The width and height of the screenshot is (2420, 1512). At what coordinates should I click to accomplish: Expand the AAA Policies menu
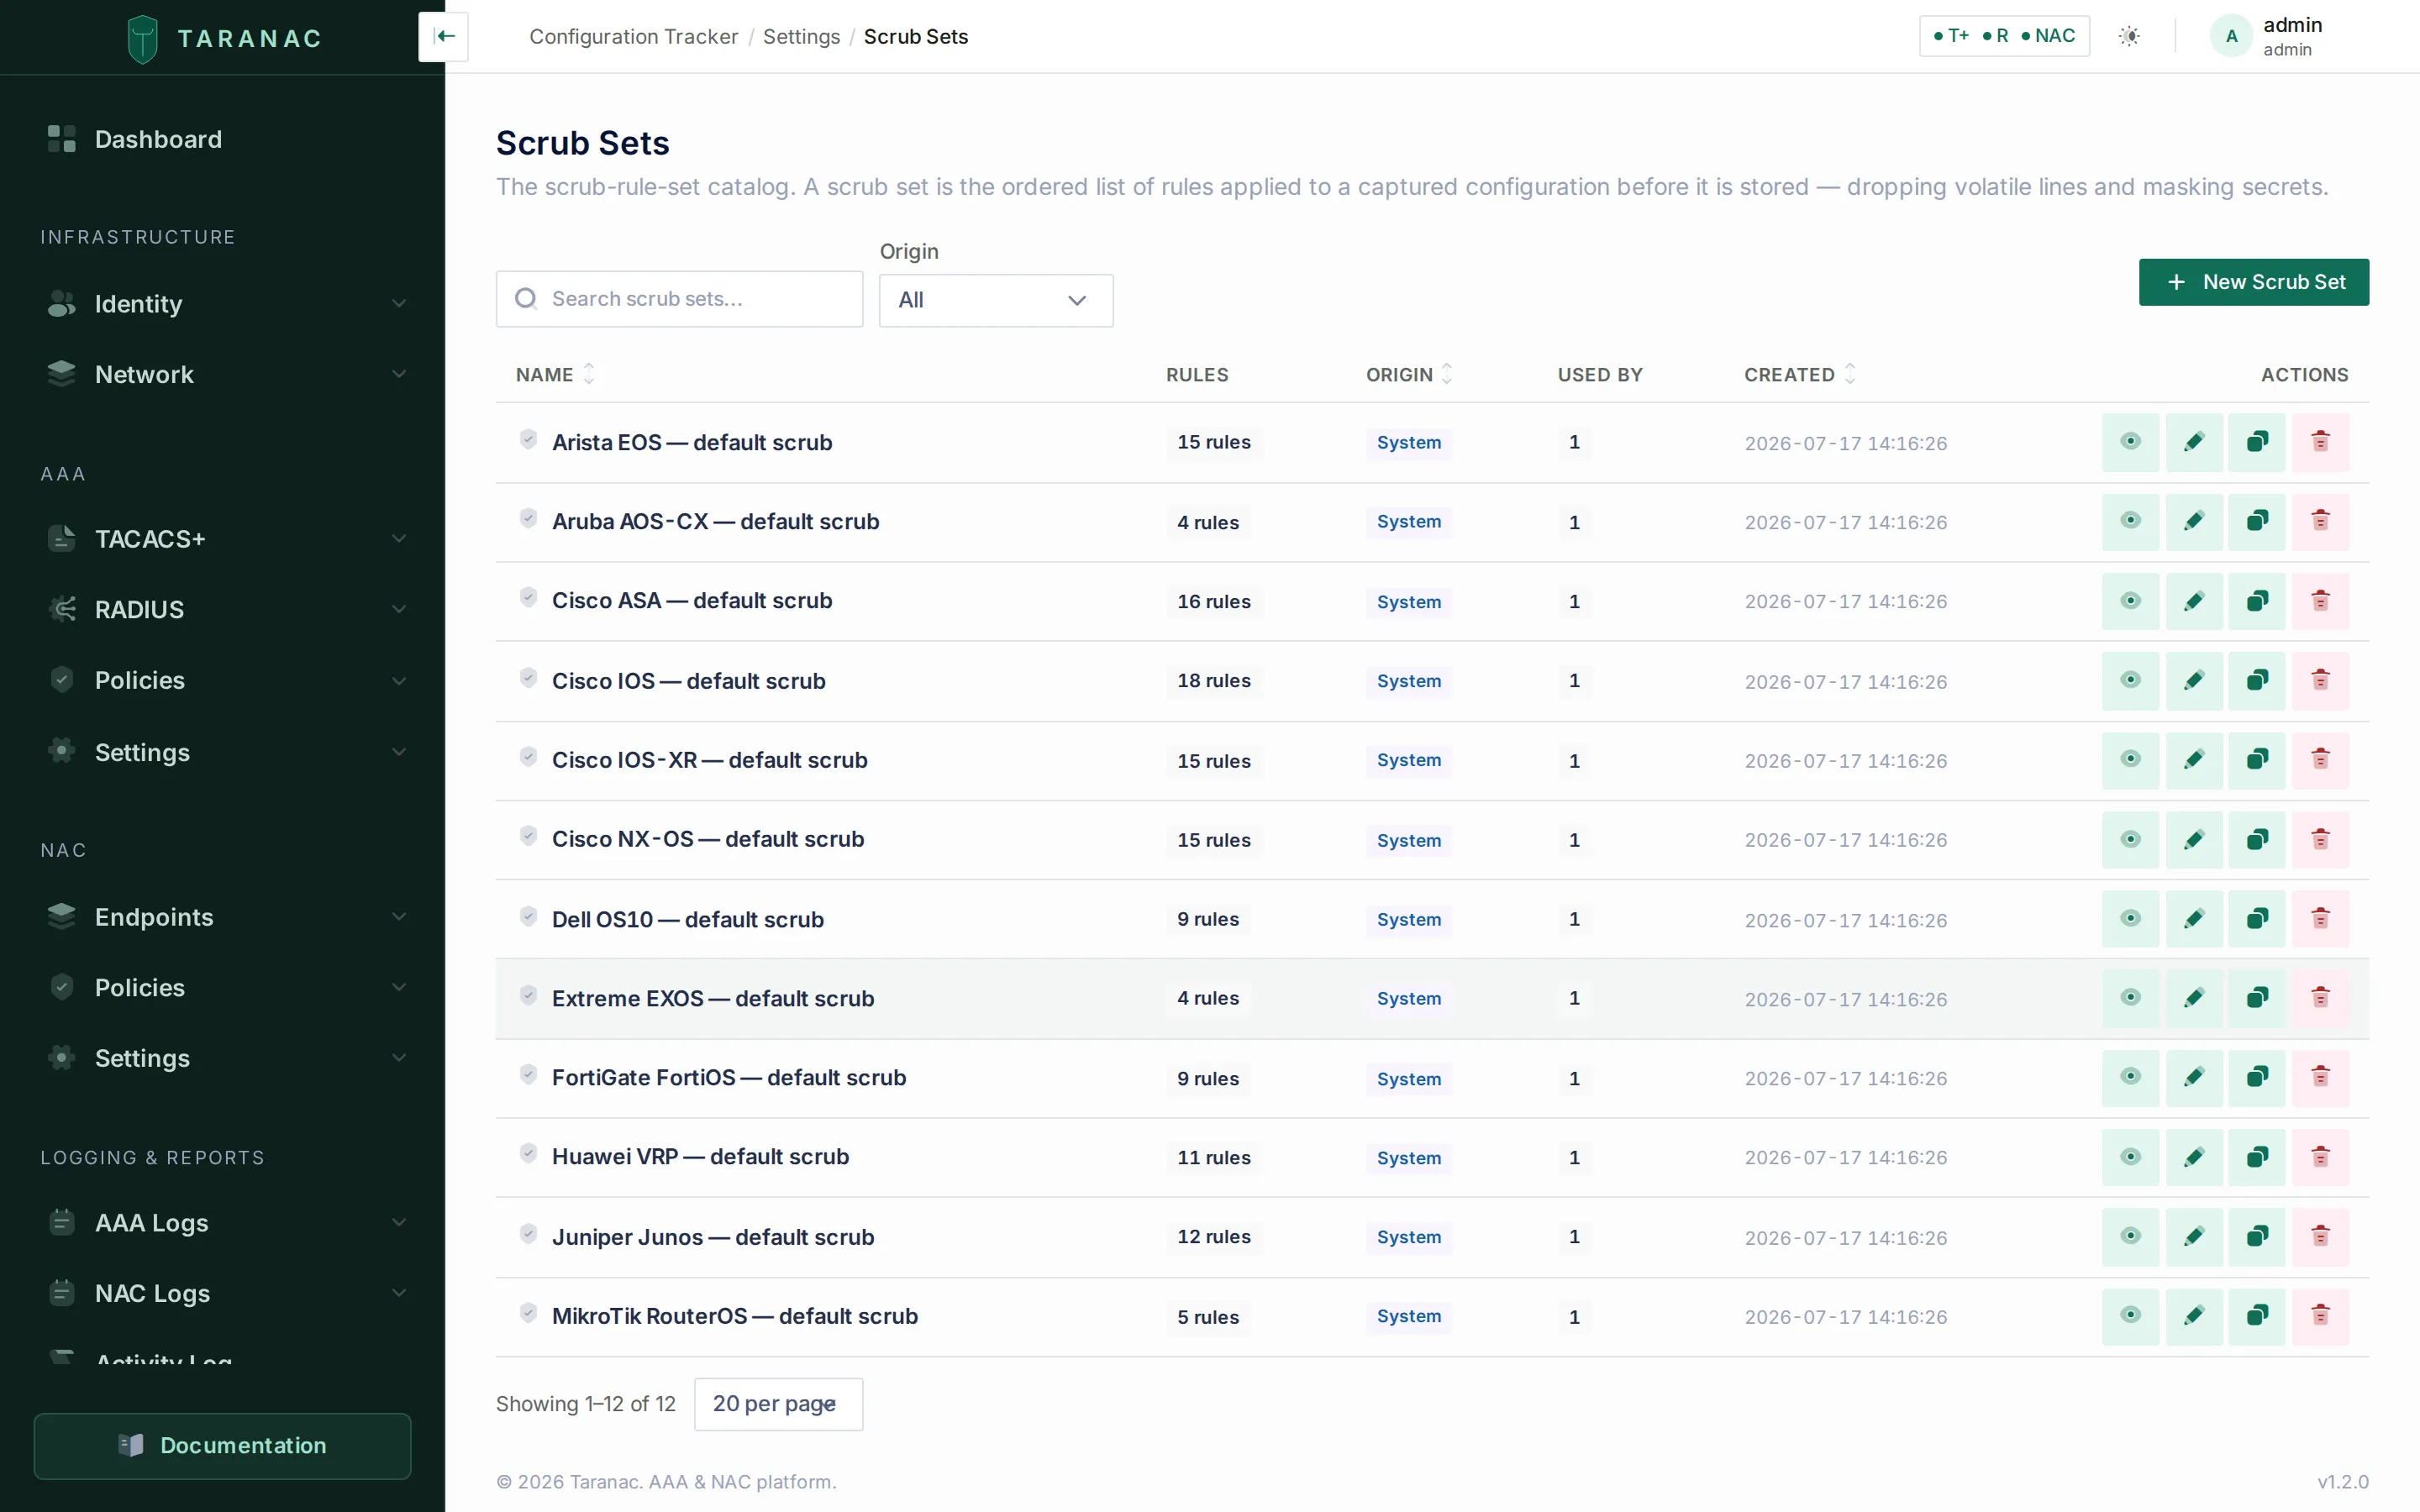pos(222,680)
